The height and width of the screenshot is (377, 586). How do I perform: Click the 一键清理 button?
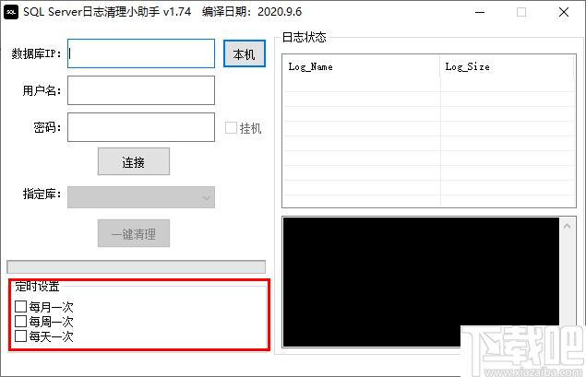tap(134, 233)
